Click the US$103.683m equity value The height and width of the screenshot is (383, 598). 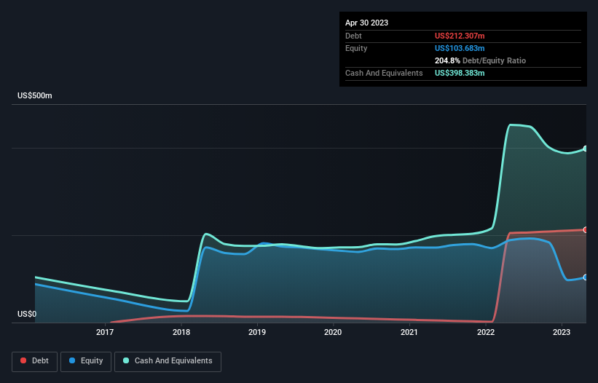point(460,48)
